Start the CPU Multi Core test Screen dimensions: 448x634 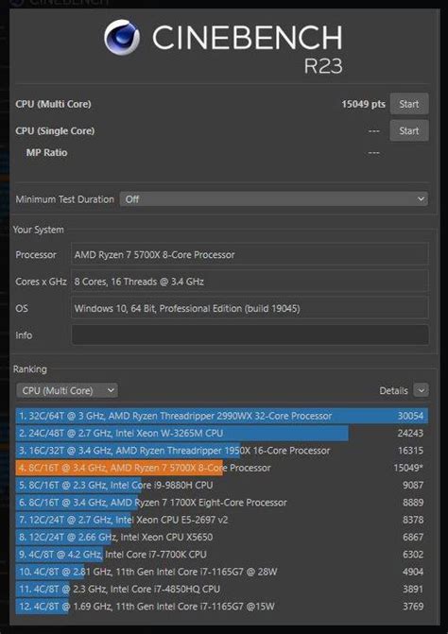point(409,104)
